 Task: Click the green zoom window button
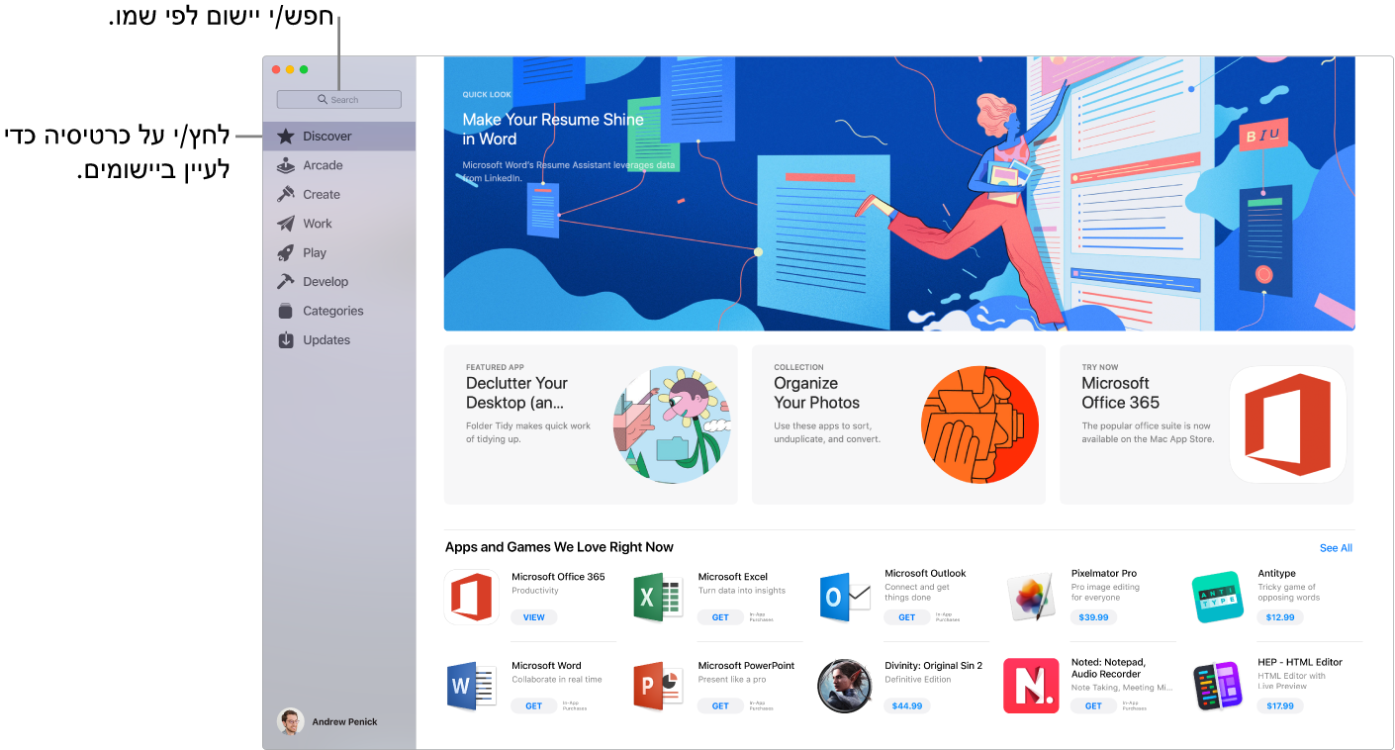(304, 69)
